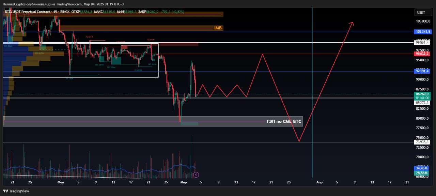Click the green 86 260,0 current price label
Image resolution: width=436 pixels, height=196 pixels.
coord(423,94)
